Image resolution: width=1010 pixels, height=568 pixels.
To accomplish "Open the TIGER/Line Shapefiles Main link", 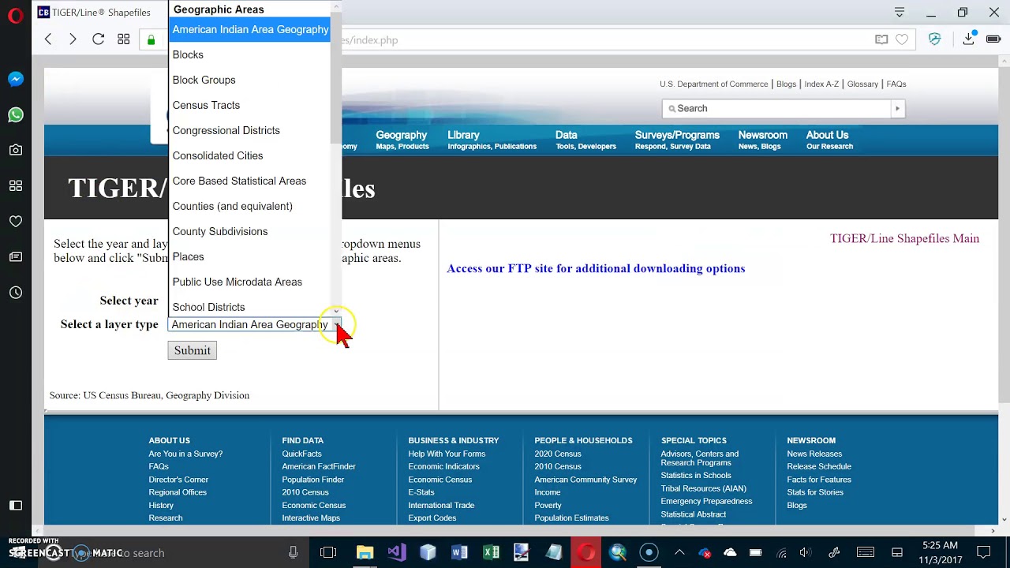I will tap(904, 238).
